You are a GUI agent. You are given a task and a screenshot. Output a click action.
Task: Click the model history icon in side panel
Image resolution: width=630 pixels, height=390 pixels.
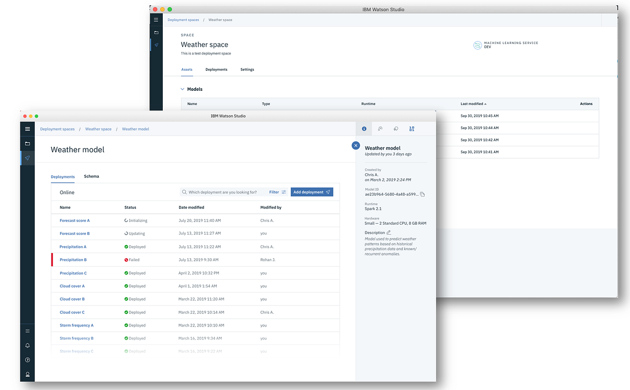[x=380, y=129]
